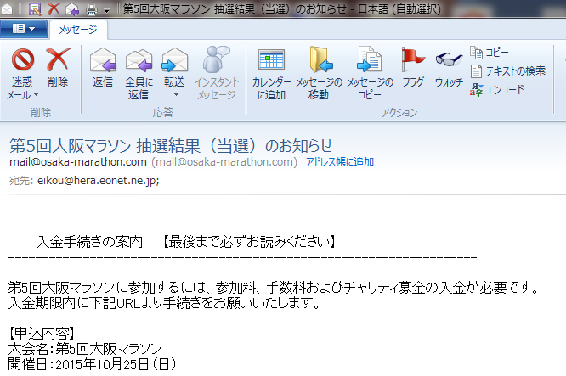The width and height of the screenshot is (566, 376).
Task: Open テキストの検索 text search
Action: point(508,71)
